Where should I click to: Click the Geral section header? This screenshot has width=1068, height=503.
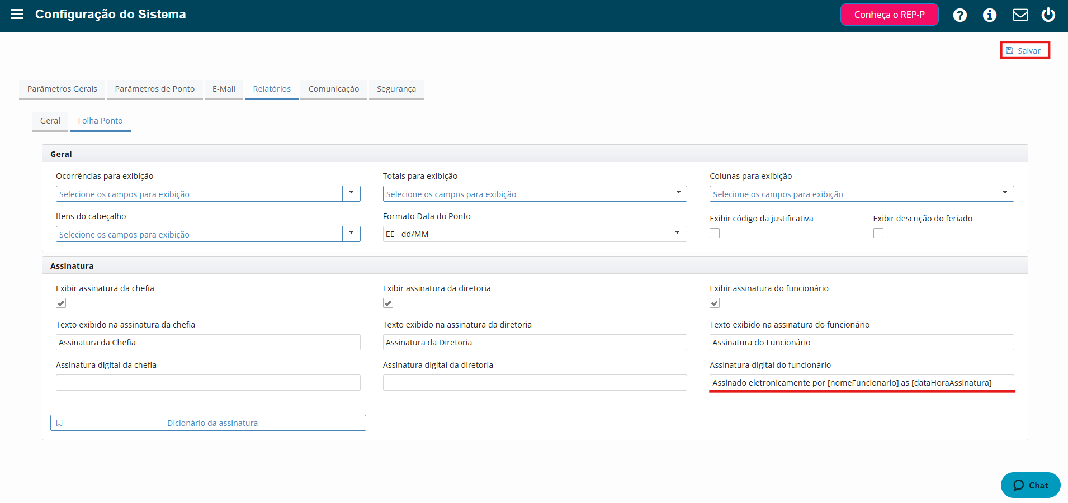(x=535, y=154)
